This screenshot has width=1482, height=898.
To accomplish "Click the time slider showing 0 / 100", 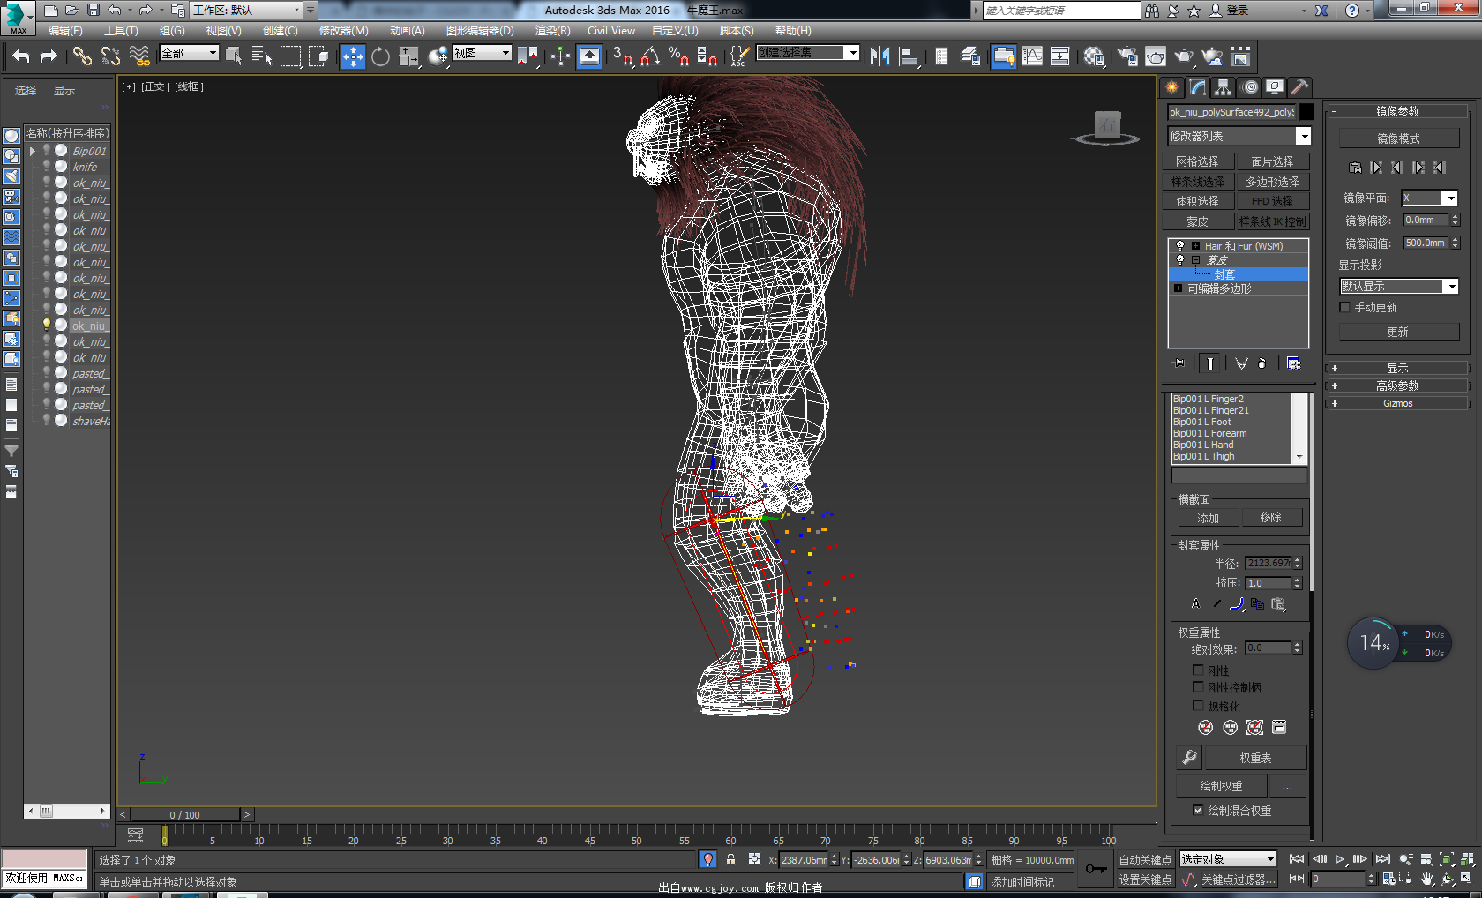I will 185,814.
